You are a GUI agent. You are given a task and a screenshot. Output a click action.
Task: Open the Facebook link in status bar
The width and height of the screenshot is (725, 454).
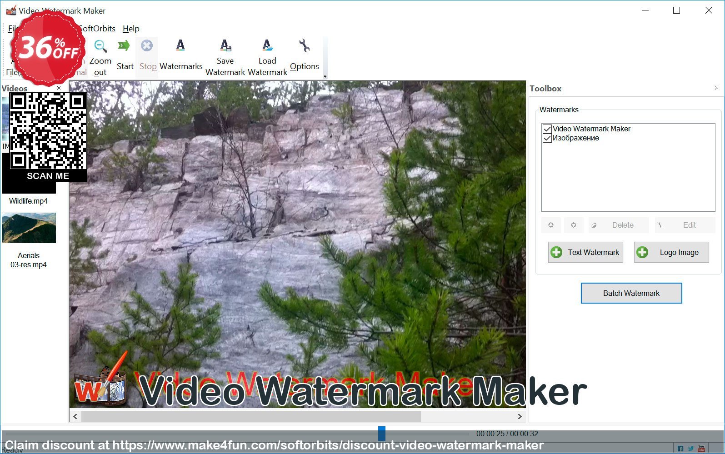(680, 449)
